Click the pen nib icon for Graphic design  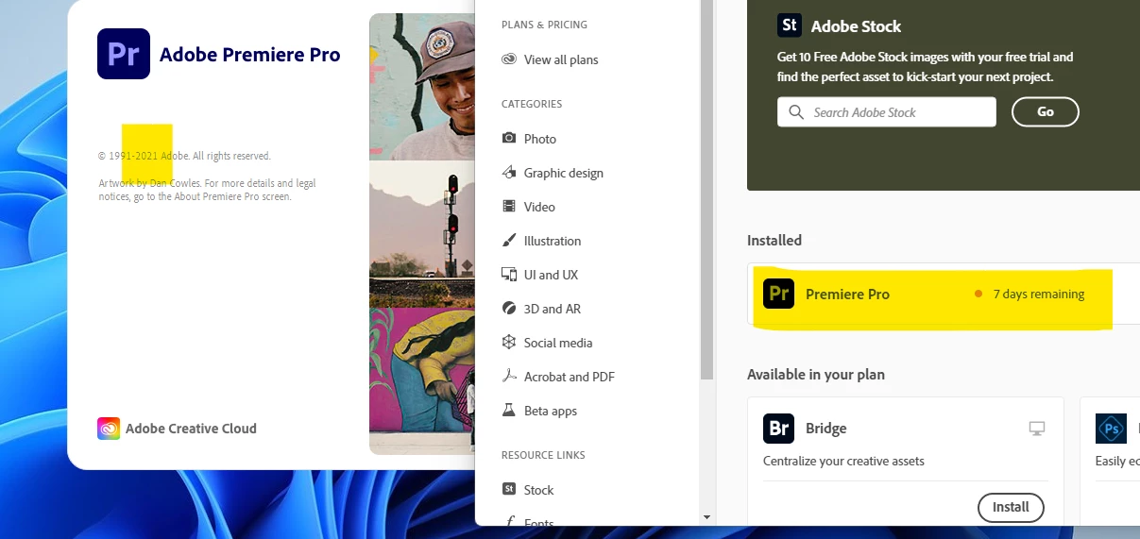click(509, 172)
